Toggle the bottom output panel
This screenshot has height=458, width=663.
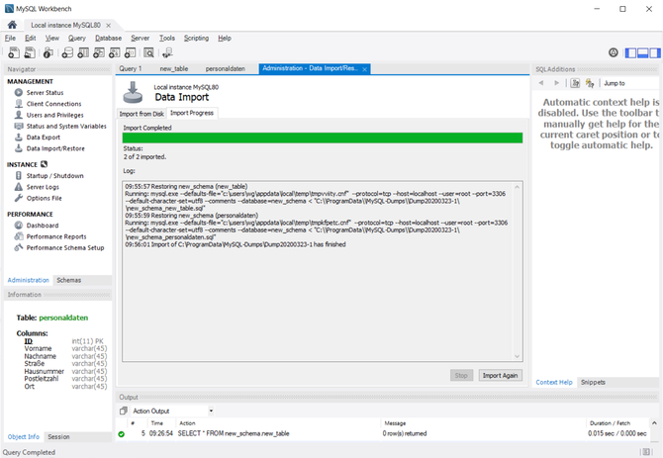642,52
